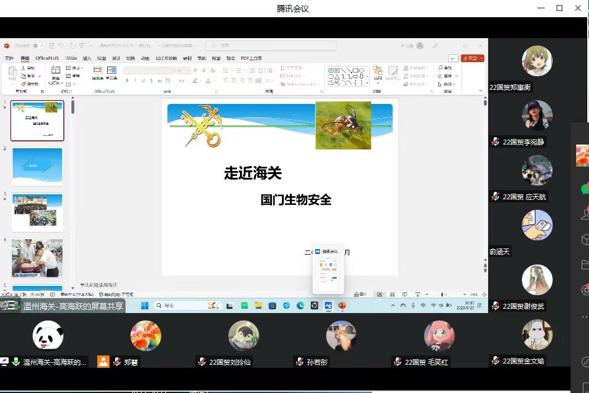
Task: Toggle the AutoSave switch in the title bar
Action: pyautogui.click(x=38, y=46)
